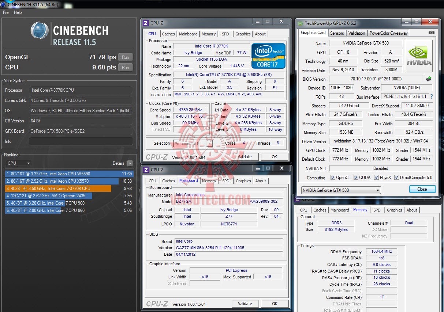
Task: Select the Core i7 CPU 960 ranking row
Action: (69, 203)
